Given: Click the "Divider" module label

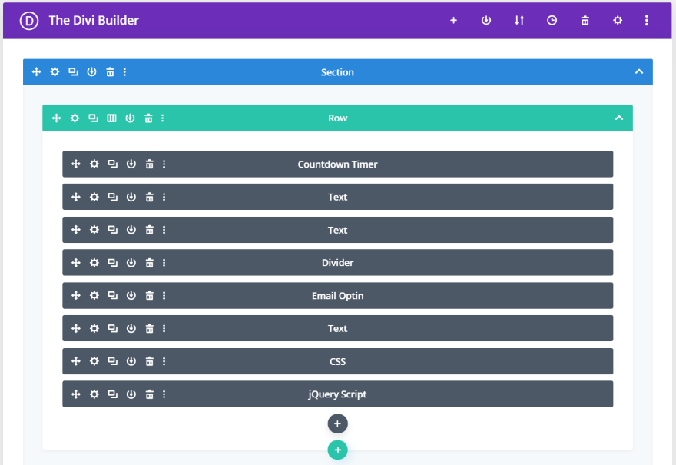Looking at the screenshot, I should pyautogui.click(x=337, y=263).
